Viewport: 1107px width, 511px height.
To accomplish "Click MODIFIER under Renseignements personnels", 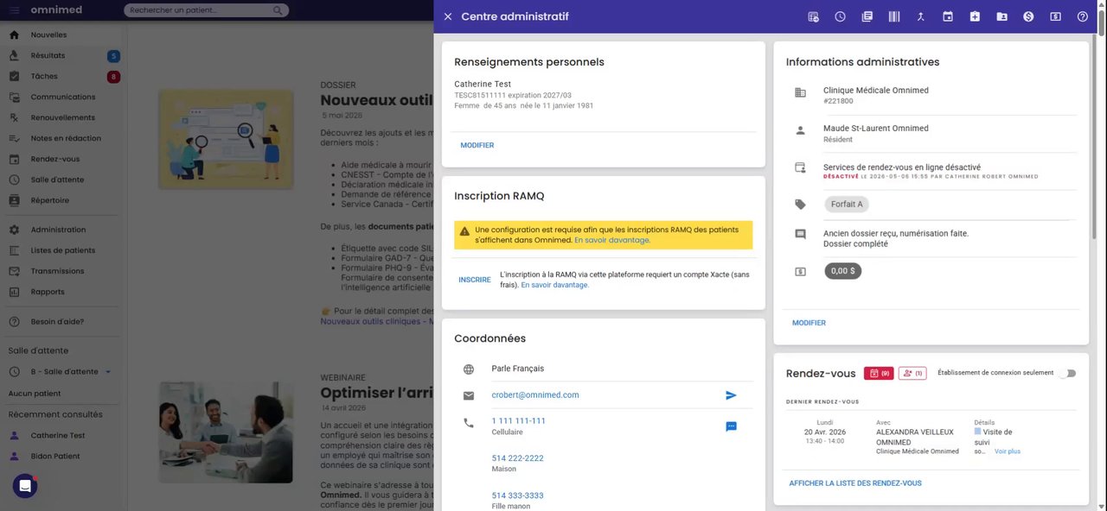I will point(477,145).
